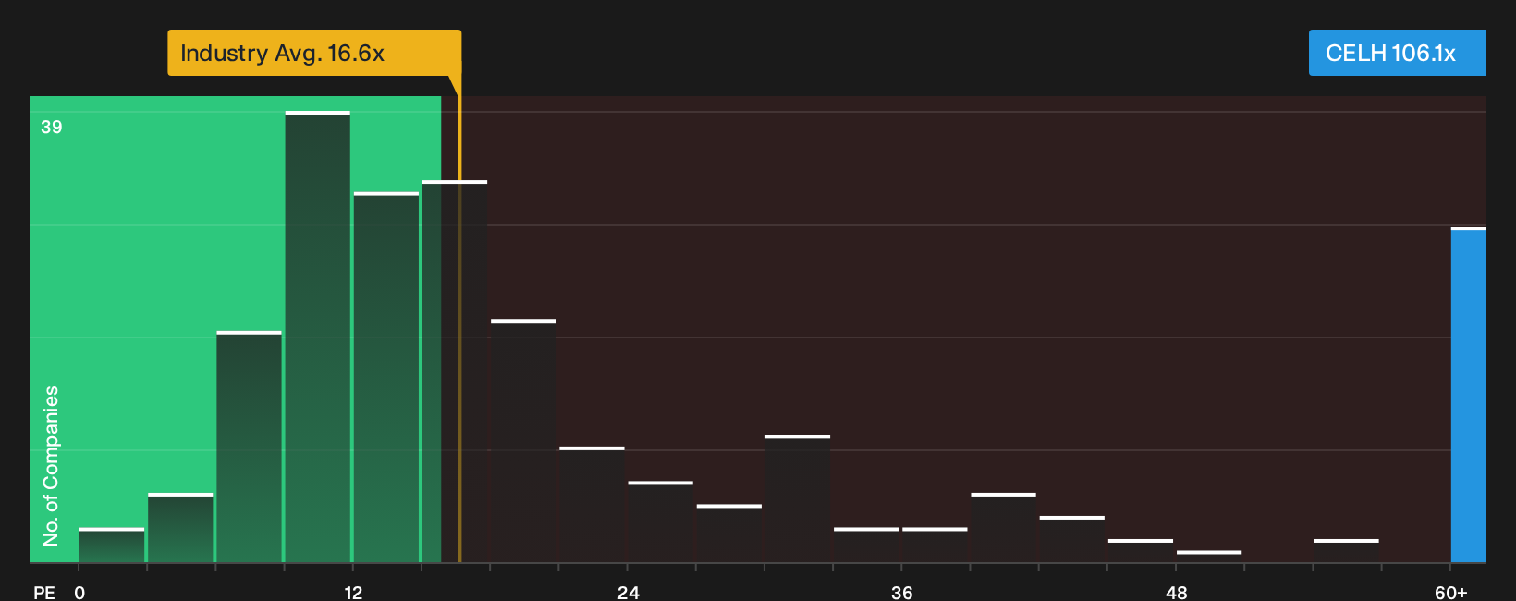
Task: Click the bar ending at PE 36
Action: click(x=866, y=546)
